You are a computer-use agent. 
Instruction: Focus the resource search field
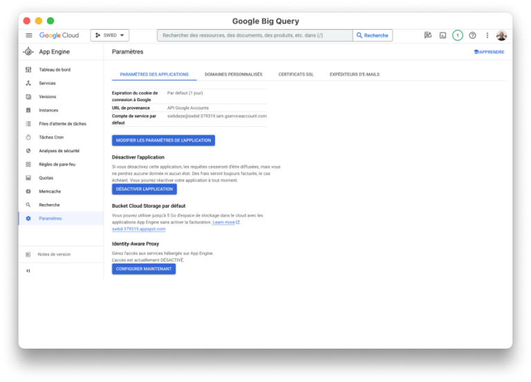pyautogui.click(x=254, y=35)
